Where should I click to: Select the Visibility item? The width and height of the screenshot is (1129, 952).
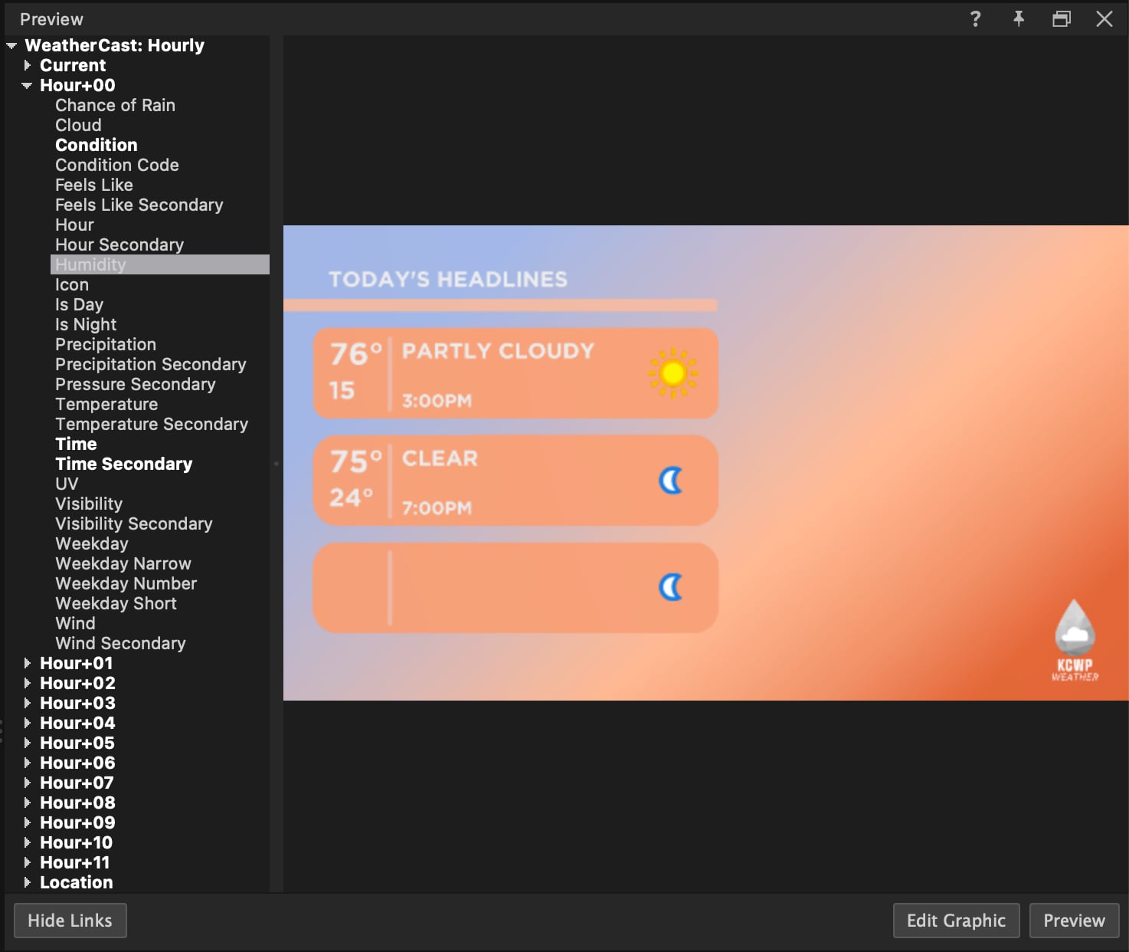coord(89,504)
